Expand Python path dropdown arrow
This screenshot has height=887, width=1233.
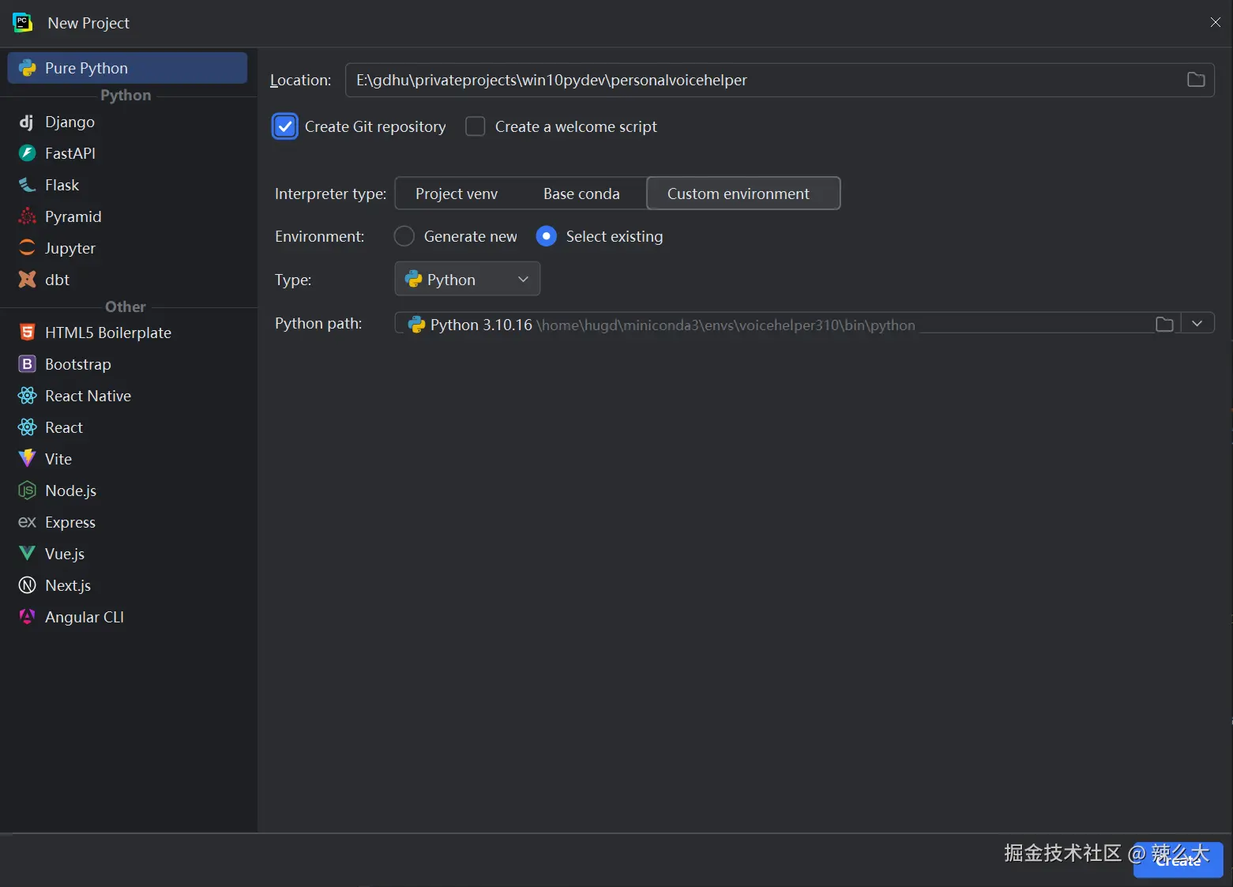(1197, 323)
